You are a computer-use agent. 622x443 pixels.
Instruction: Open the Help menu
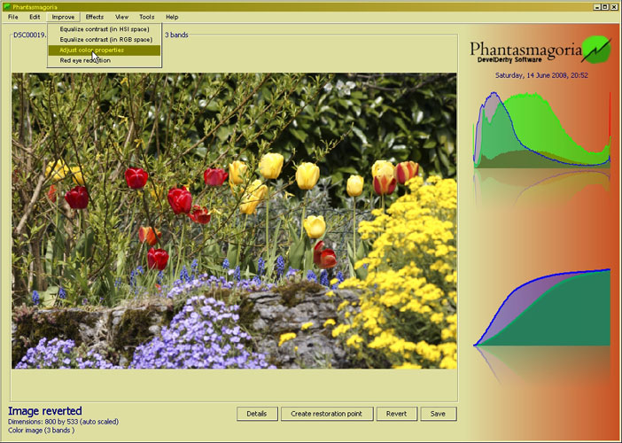tap(172, 17)
